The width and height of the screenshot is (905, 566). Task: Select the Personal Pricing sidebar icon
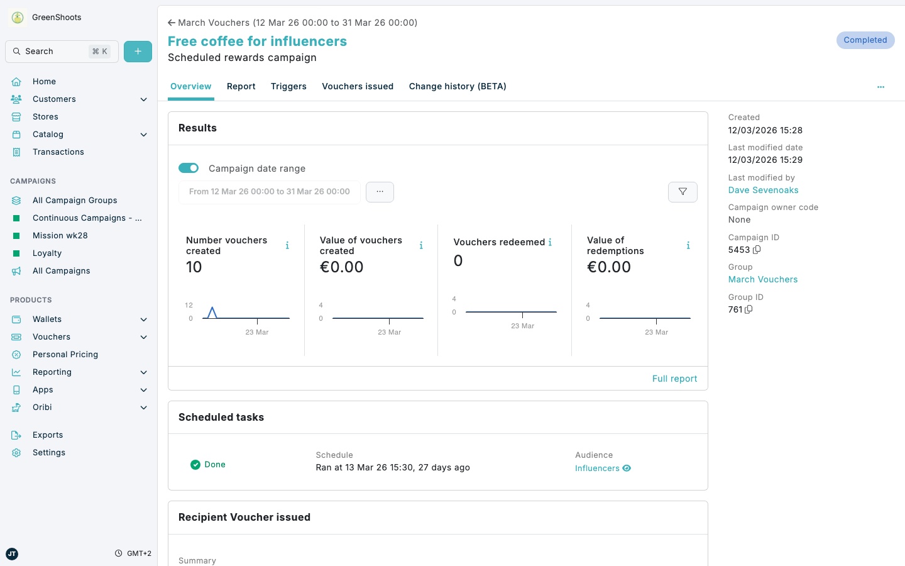[x=16, y=354]
